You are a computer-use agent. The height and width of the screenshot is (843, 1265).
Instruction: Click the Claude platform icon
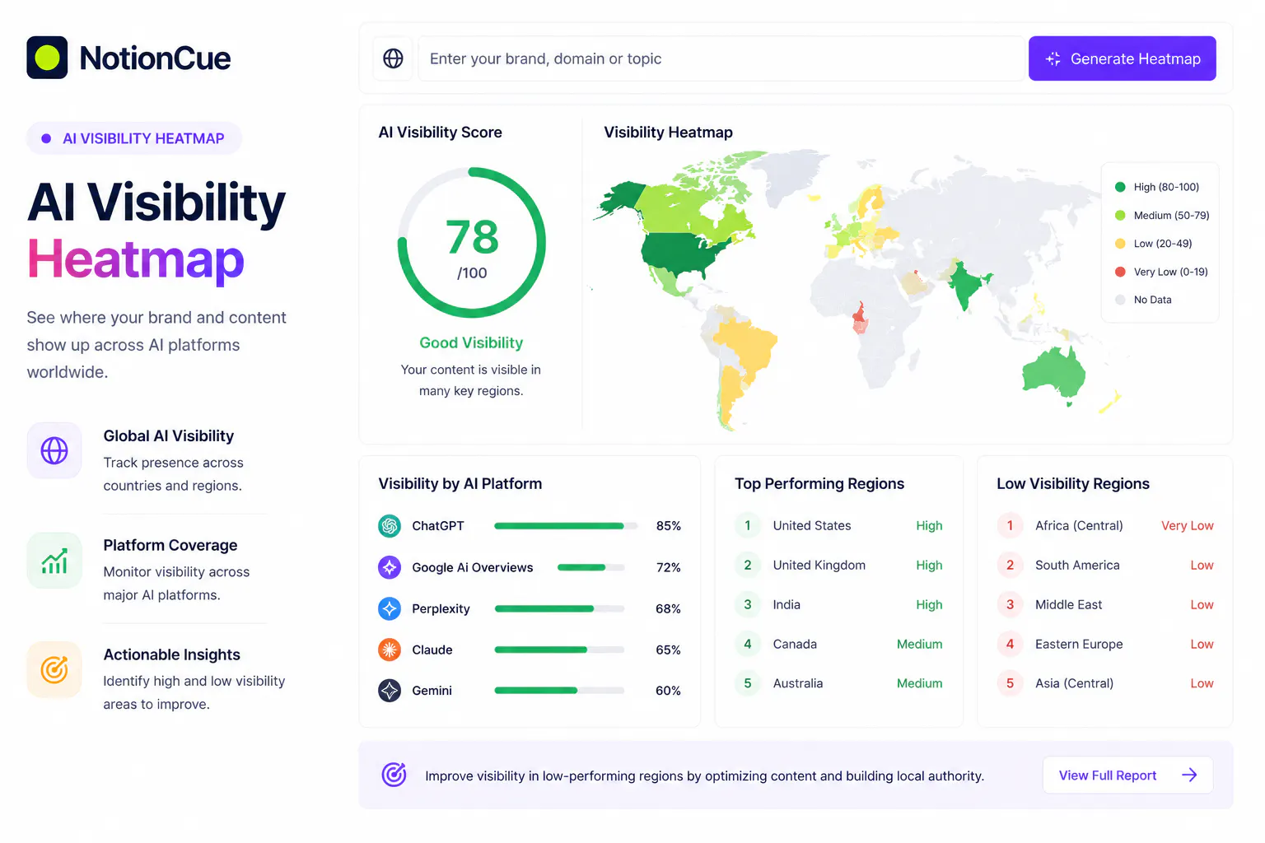click(390, 650)
